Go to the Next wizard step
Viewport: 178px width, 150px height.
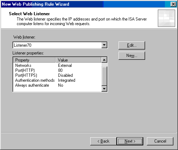130,141
